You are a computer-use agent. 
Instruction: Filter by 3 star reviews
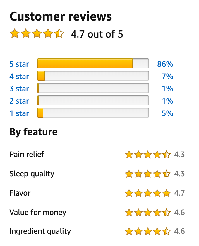pyautogui.click(x=19, y=89)
